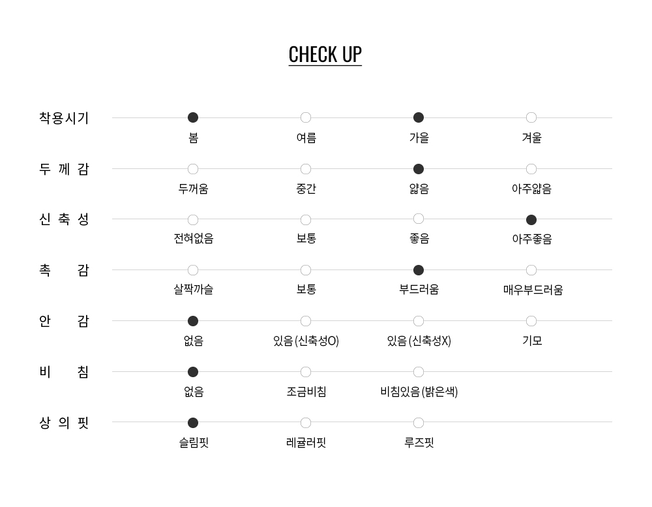Select the 봄 (spring) radio dot
The width and height of the screenshot is (652, 507).
tap(193, 117)
